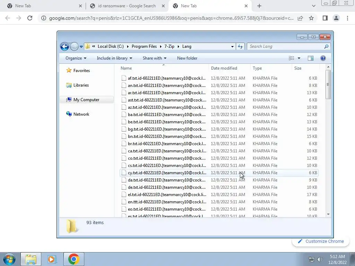Select Favorites in the navigation pane

tap(78, 71)
